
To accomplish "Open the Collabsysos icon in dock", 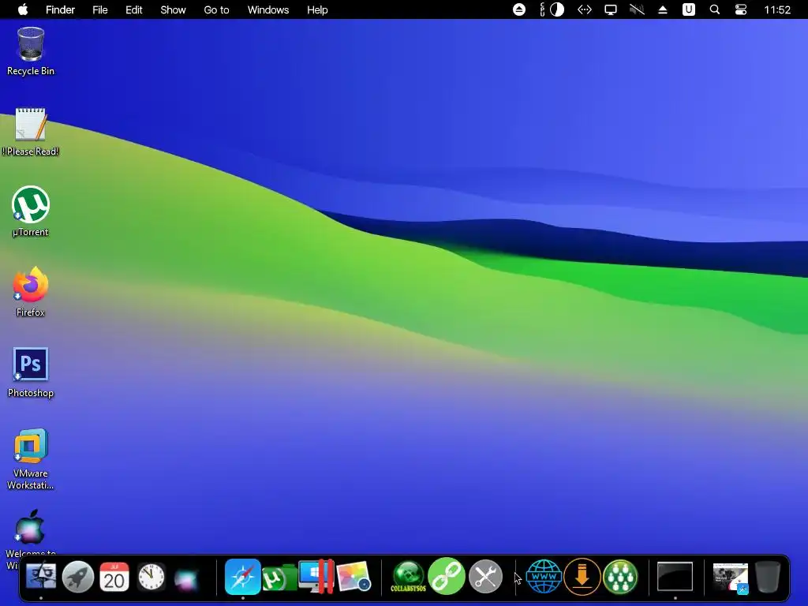I will coord(408,577).
